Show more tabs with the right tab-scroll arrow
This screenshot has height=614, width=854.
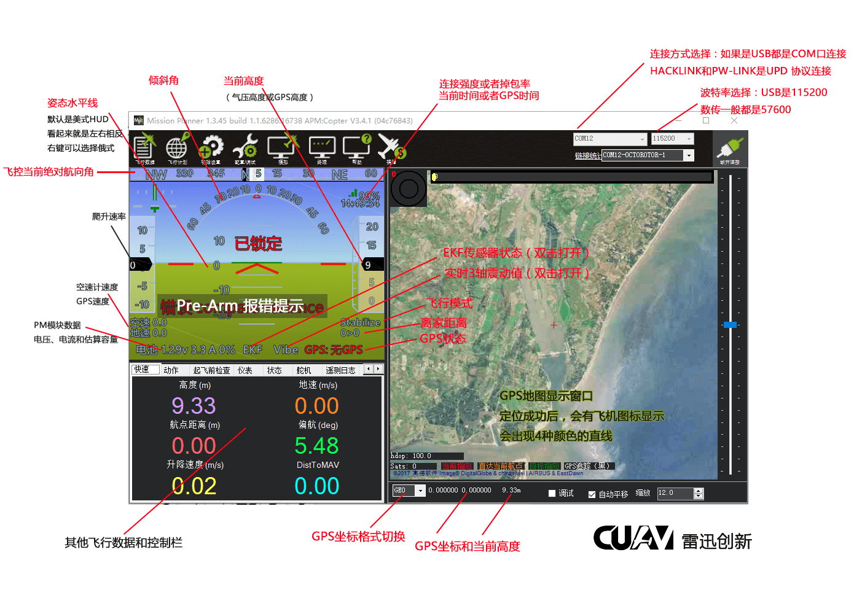click(x=378, y=369)
